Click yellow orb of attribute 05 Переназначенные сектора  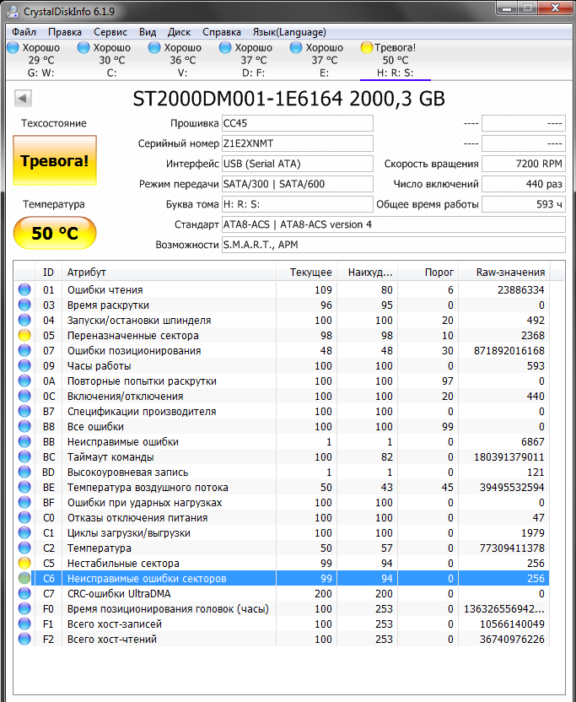pos(24,336)
